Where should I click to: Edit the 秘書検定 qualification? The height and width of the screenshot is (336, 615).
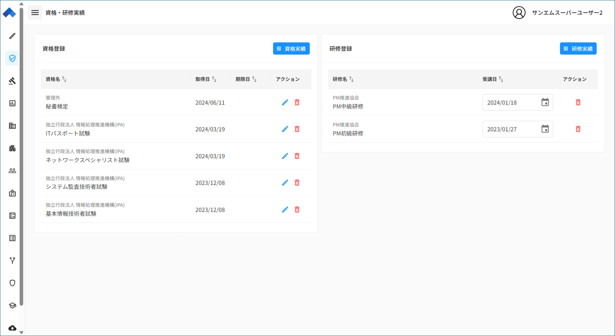[x=285, y=102]
